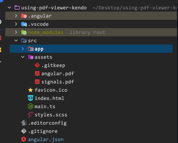Click the main.ts Node JS icon
The height and width of the screenshot is (143, 178).
(x=31, y=106)
